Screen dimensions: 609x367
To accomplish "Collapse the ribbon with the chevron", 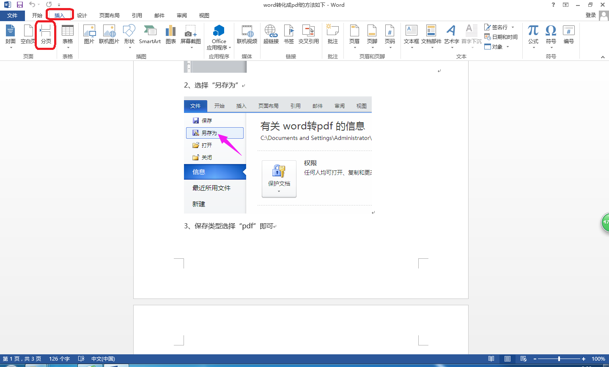I will point(603,57).
